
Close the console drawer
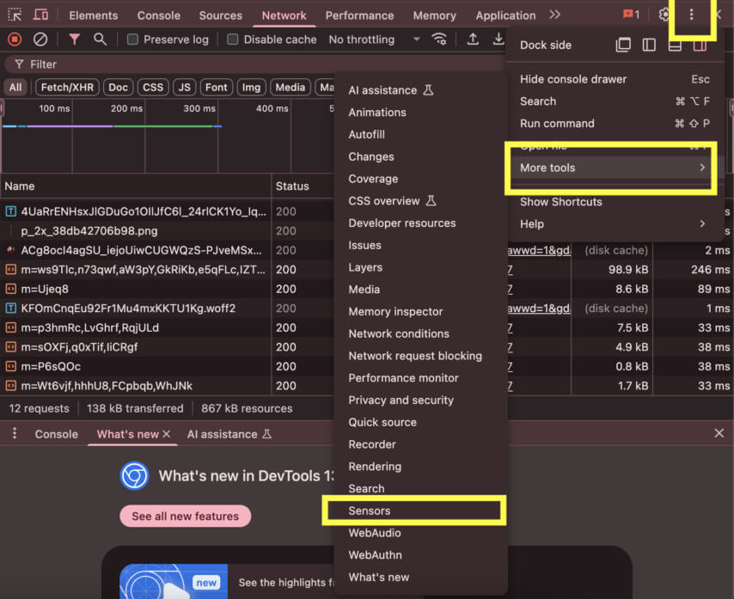point(719,433)
